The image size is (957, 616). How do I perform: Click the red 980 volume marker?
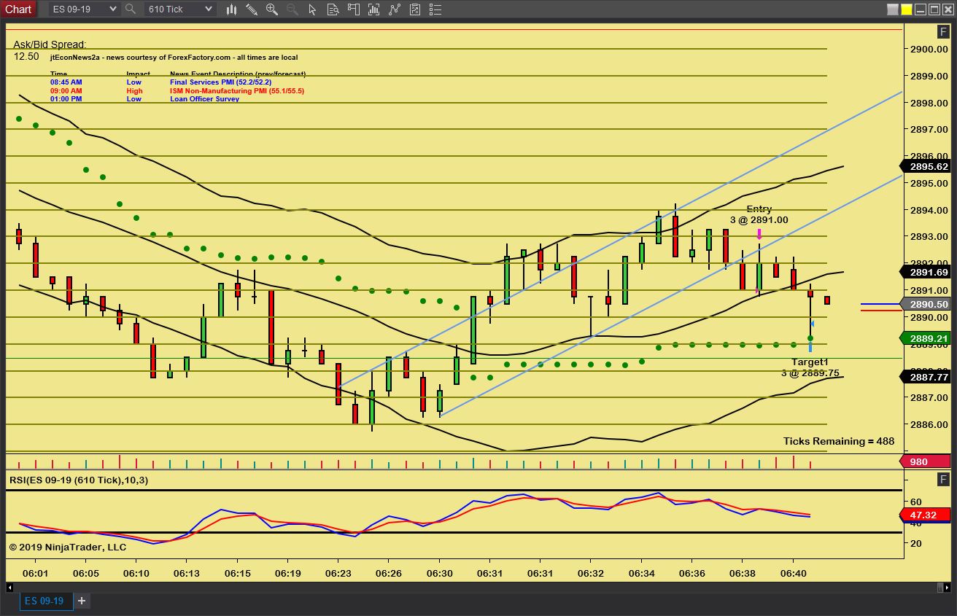tap(926, 461)
